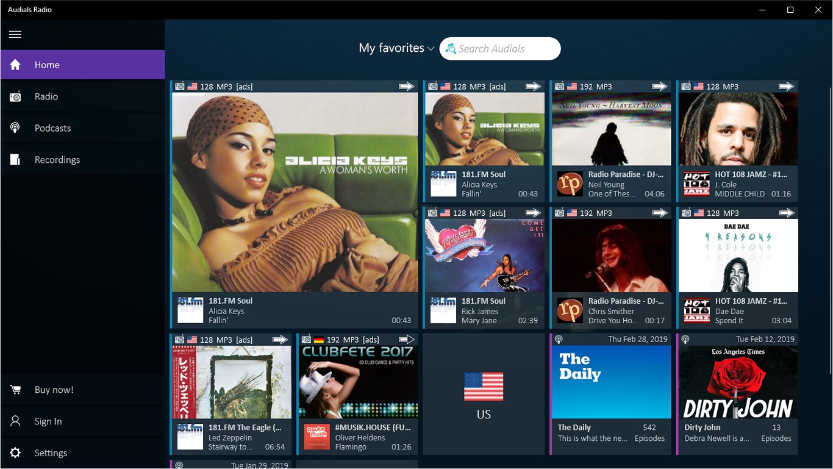Click the Radio device icon in sidebar
The image size is (833, 469).
point(15,96)
